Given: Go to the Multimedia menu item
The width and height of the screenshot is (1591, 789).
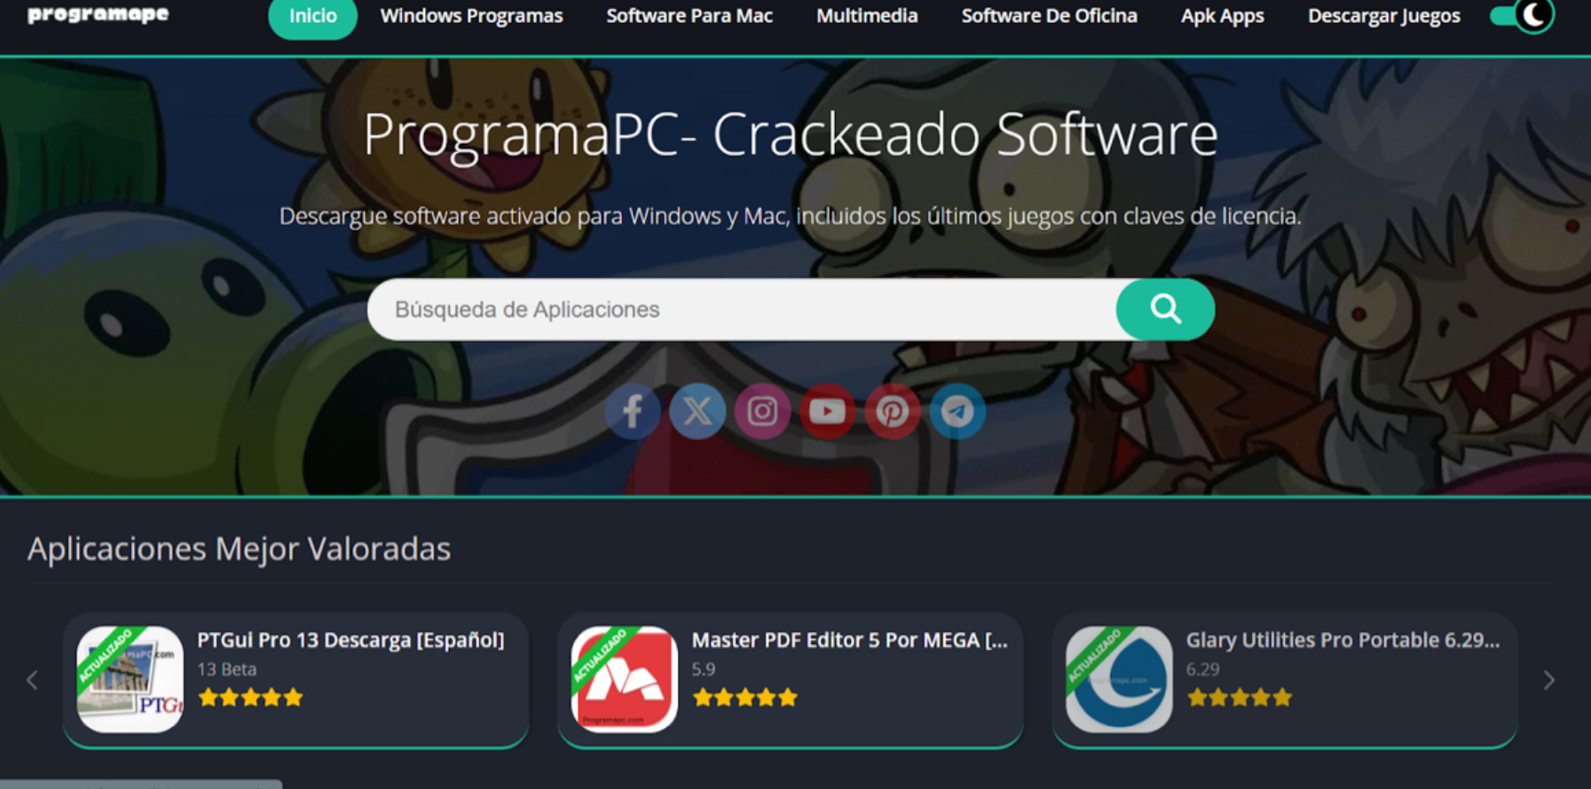Looking at the screenshot, I should [867, 16].
